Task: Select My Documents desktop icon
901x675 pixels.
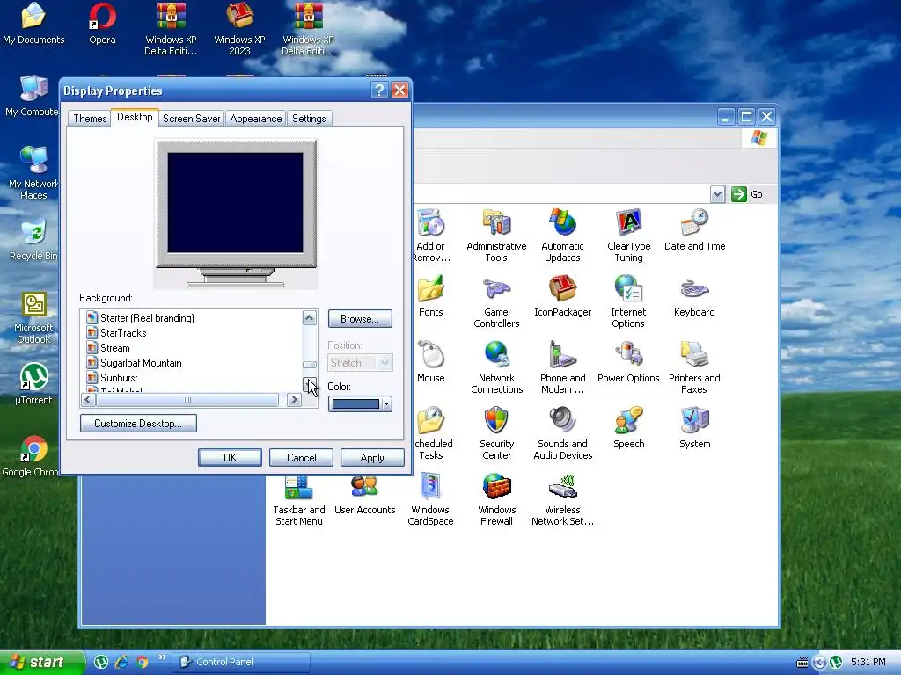Action: tap(33, 24)
